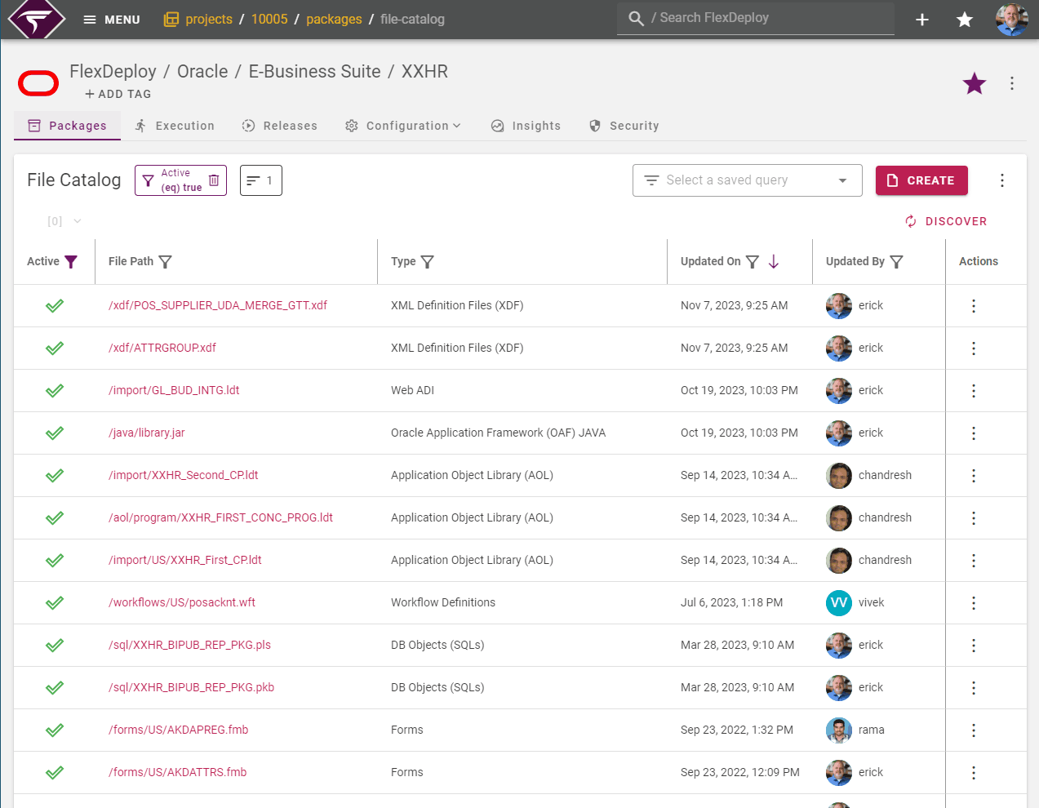The height and width of the screenshot is (808, 1039).
Task: Filter the Updated By column
Action: click(897, 261)
